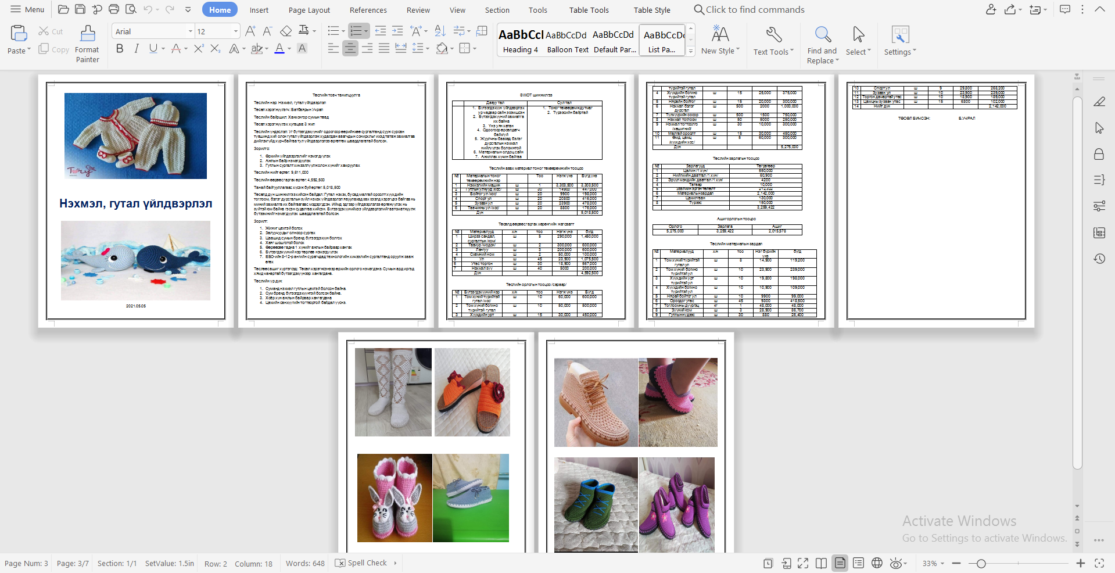Click the Cut button

[x=51, y=31]
